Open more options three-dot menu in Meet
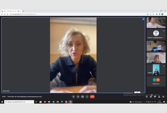This screenshot has height=113, width=167. [x=87, y=97]
